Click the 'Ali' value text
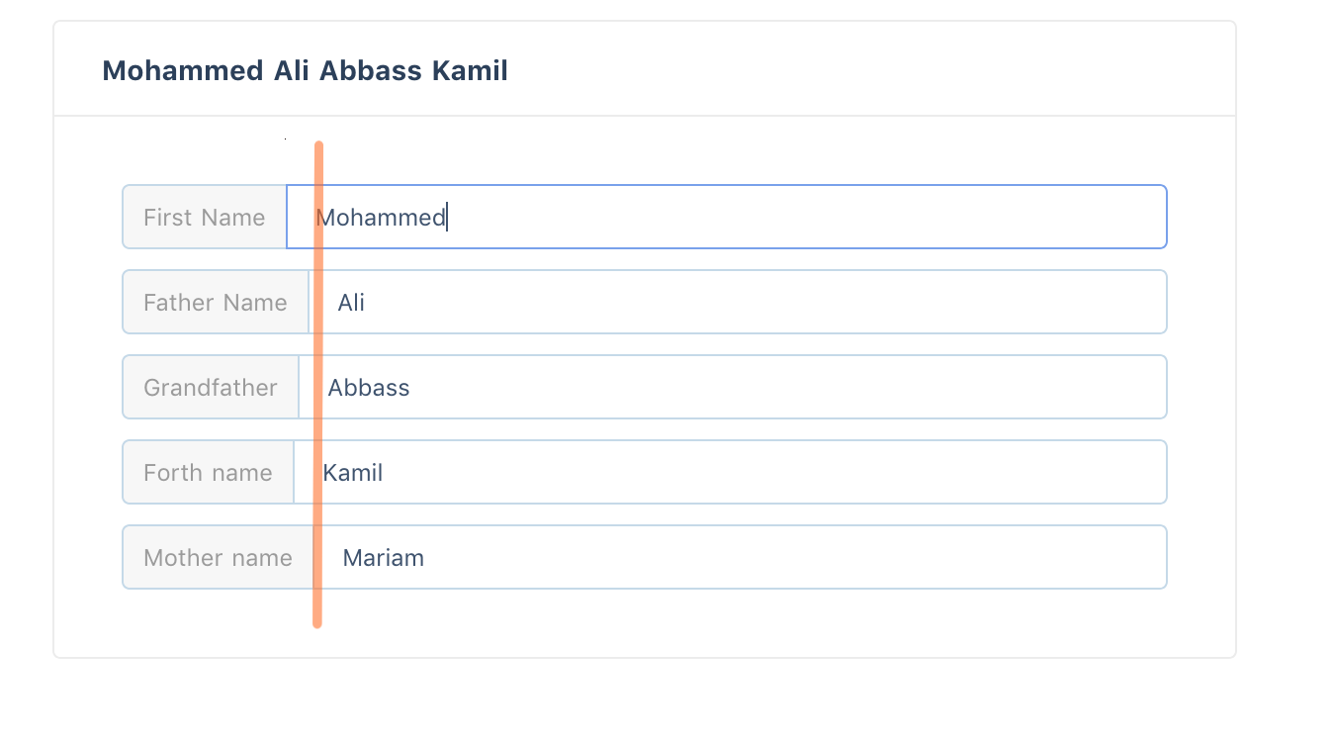Image resolution: width=1333 pixels, height=740 pixels. [x=351, y=303]
